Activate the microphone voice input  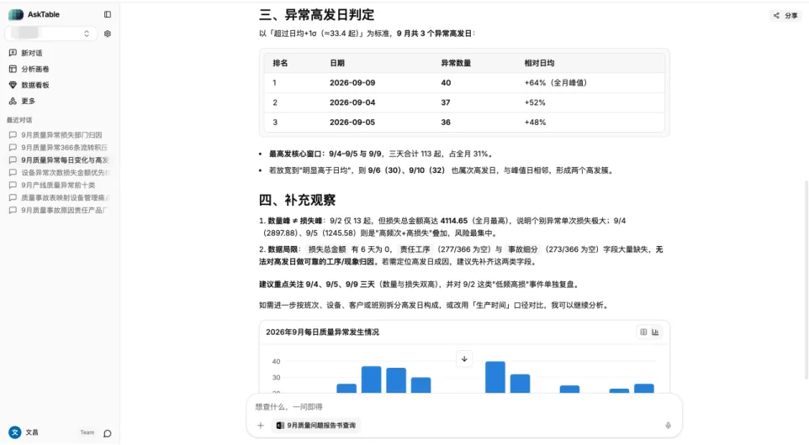(x=669, y=426)
